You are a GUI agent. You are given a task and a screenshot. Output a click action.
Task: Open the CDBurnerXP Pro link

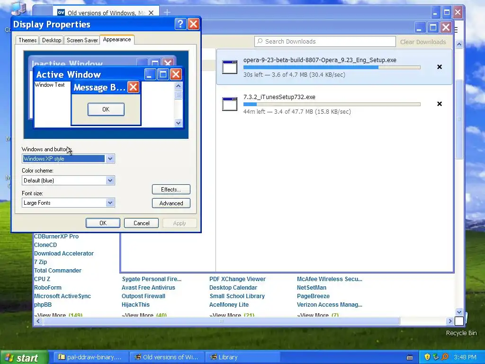tap(56, 237)
